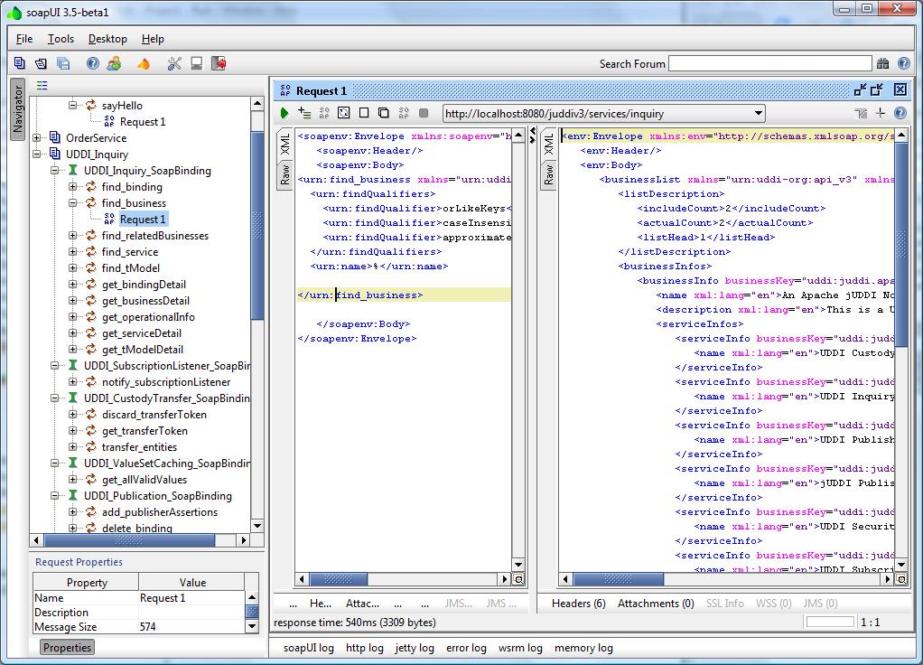
Task: Click the blue help icon in the request toolbar
Action: click(x=900, y=113)
